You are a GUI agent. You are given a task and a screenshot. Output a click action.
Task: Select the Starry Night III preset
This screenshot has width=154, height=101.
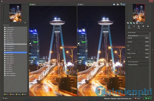click(x=15, y=59)
